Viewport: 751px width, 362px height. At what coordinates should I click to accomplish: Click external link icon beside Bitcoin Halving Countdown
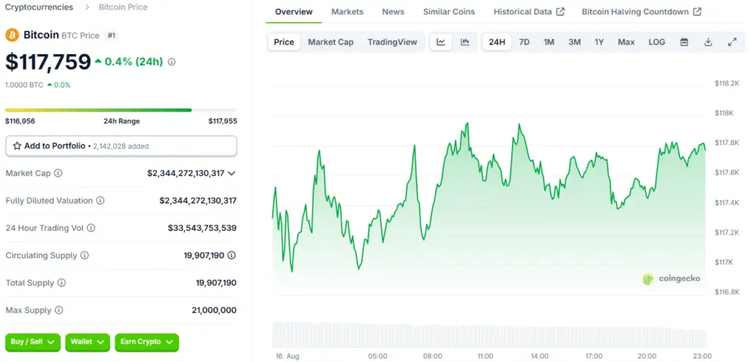tap(697, 12)
